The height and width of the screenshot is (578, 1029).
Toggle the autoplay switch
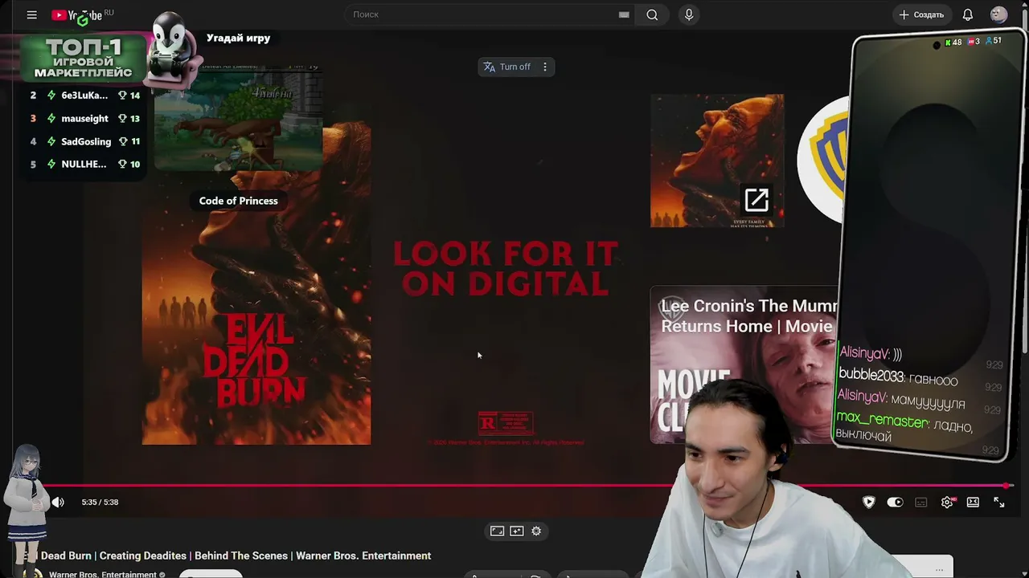pyautogui.click(x=895, y=503)
